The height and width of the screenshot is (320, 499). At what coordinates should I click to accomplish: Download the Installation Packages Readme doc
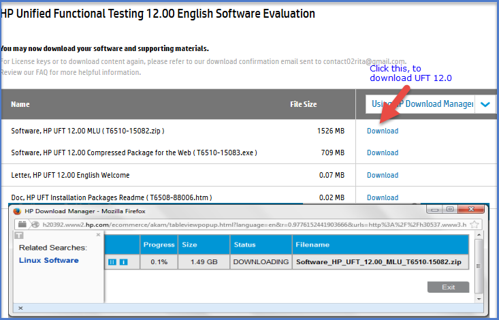pyautogui.click(x=383, y=197)
